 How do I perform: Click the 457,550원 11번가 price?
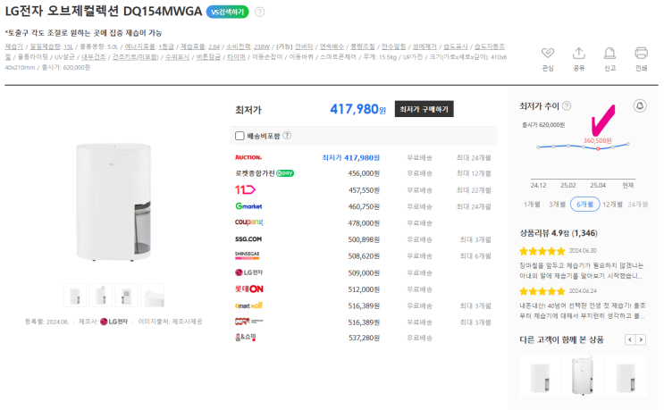364,190
